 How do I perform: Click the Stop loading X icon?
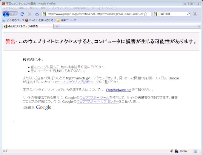[30, 14]
